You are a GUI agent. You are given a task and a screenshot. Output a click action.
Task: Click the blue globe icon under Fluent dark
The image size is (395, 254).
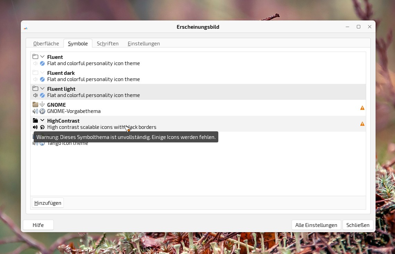(x=42, y=79)
